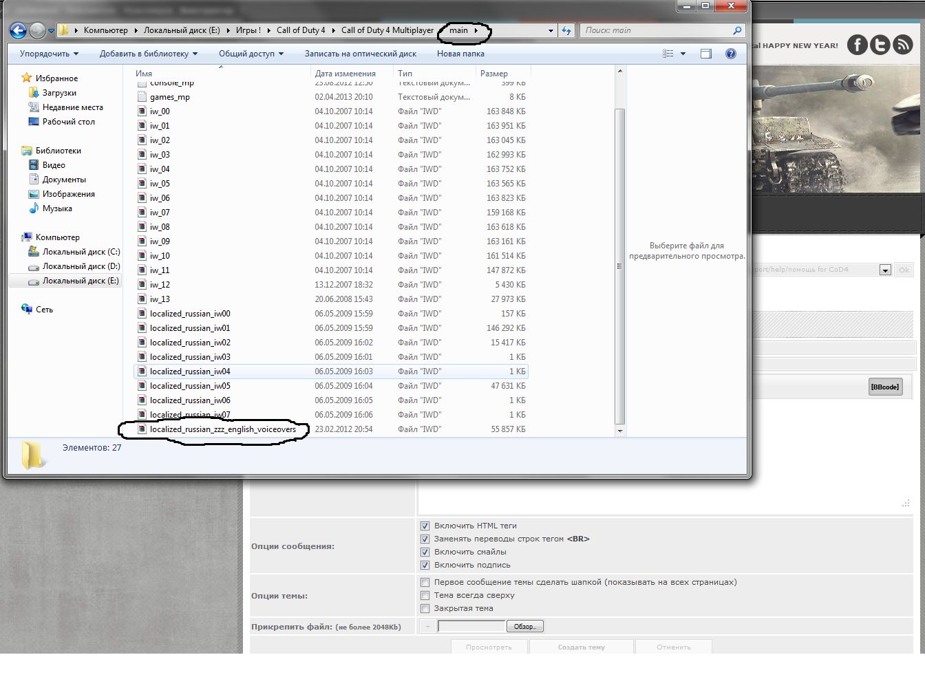The image size is (925, 688).
Task: Open the forum category dropdown on webpage
Action: 885,270
